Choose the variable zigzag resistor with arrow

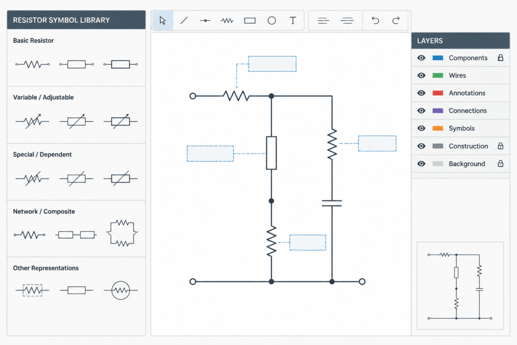[32, 121]
